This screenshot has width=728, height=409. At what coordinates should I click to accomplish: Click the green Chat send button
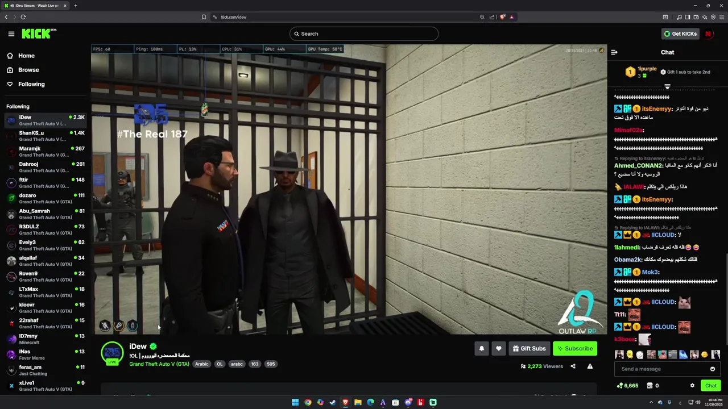pos(711,386)
